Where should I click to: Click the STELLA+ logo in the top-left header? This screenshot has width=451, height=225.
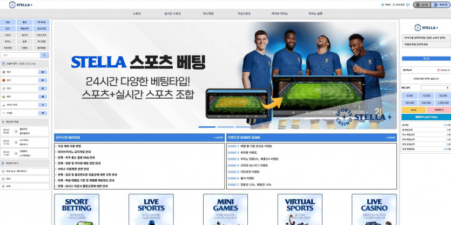21,5
